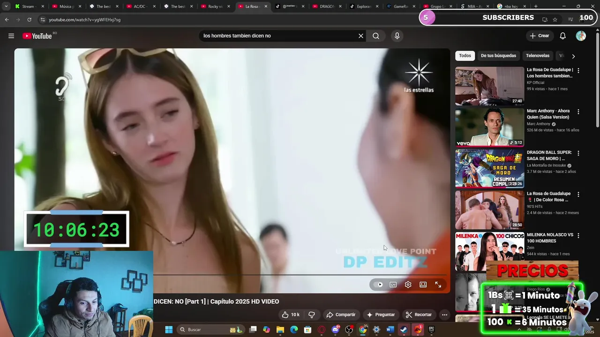Start voice search with the microphone
Screen dimensions: 600x337
(397, 36)
